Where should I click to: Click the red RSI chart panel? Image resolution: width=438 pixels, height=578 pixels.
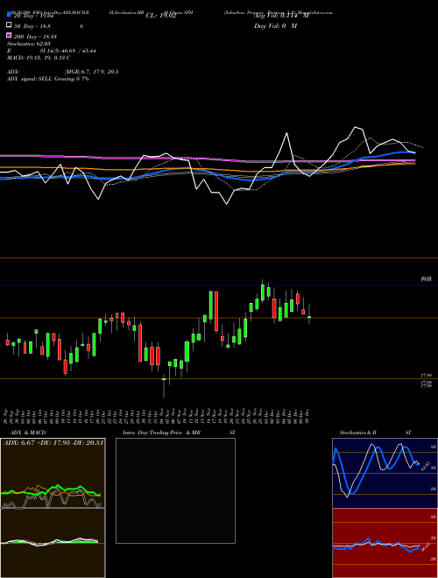click(385, 543)
